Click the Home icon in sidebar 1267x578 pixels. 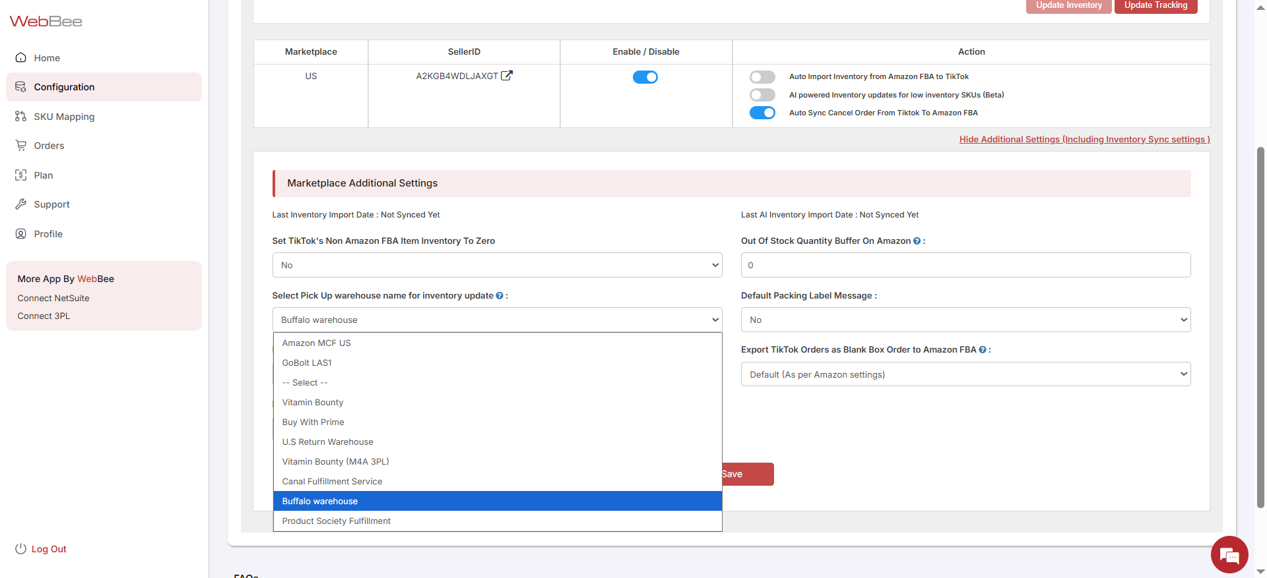click(x=21, y=58)
